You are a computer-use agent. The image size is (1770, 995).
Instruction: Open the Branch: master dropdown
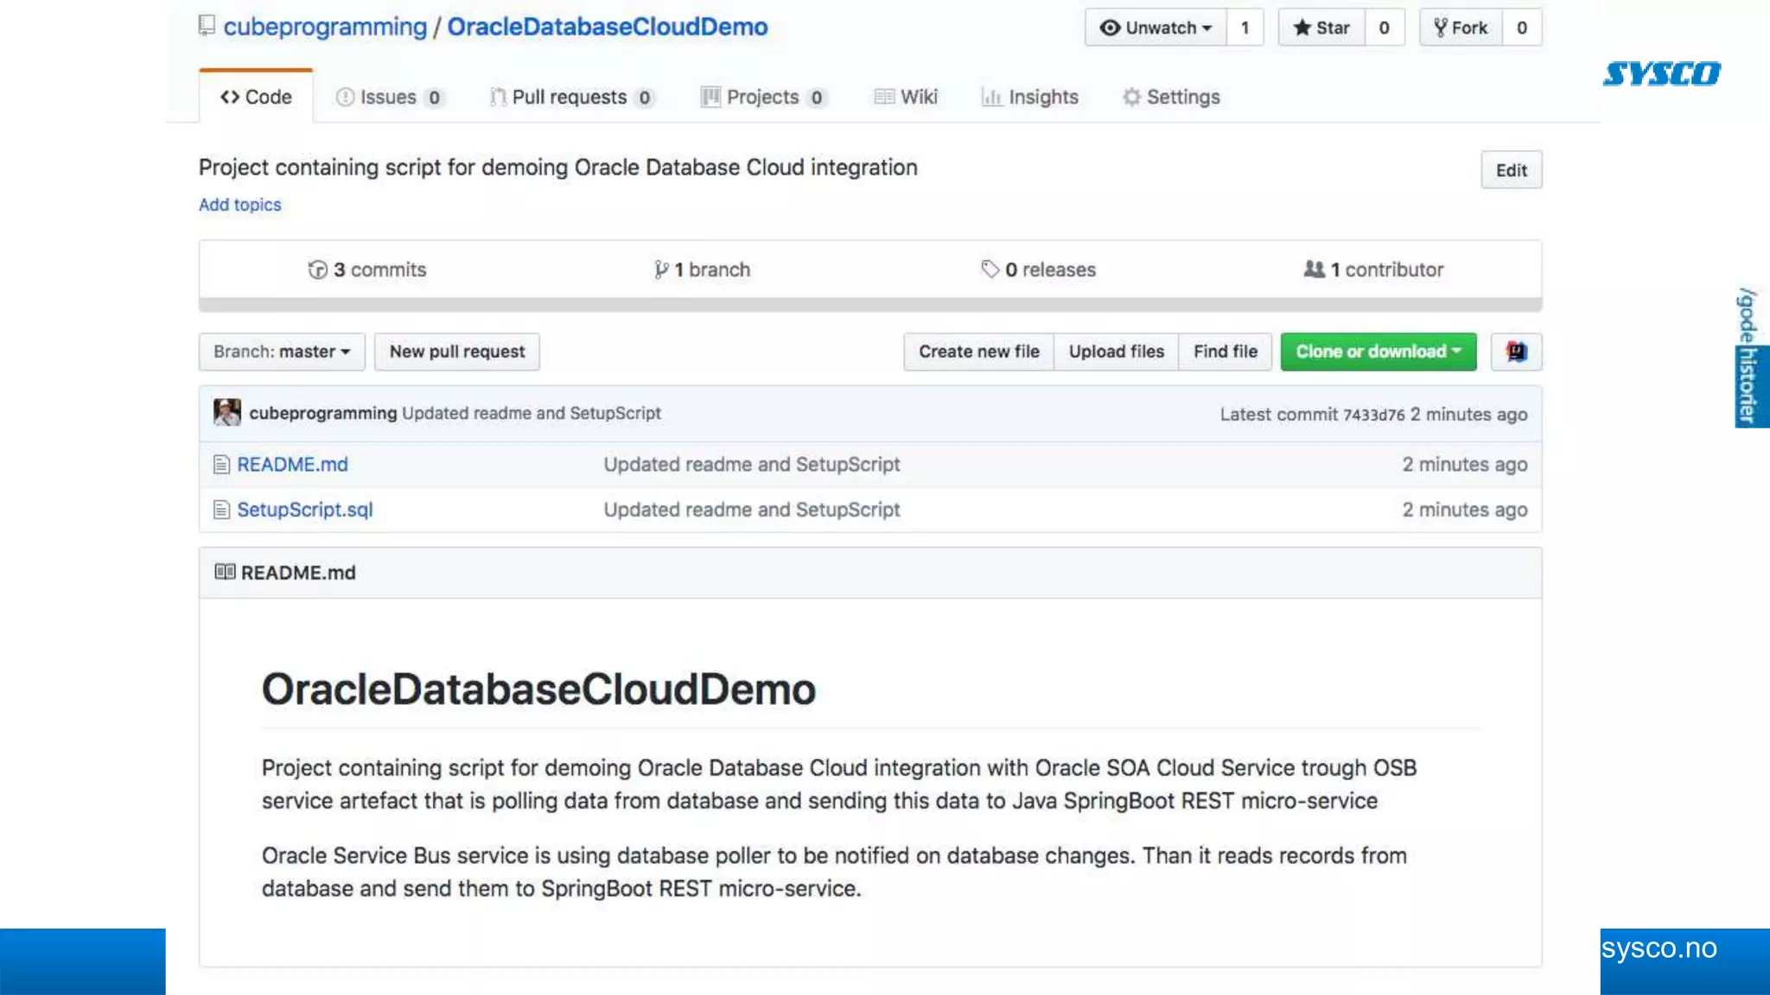[282, 352]
